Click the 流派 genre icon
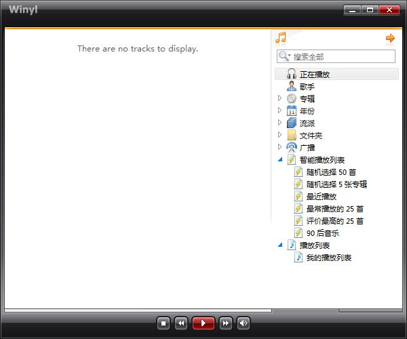This screenshot has width=407, height=339. pyautogui.click(x=292, y=123)
